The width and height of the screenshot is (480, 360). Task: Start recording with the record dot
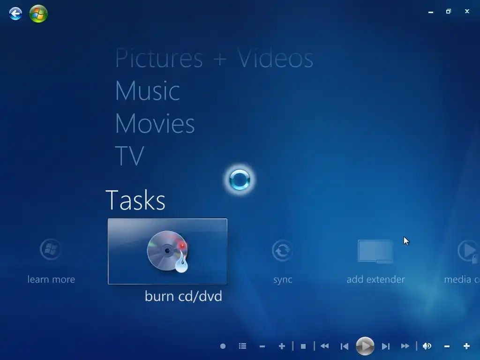(x=223, y=346)
